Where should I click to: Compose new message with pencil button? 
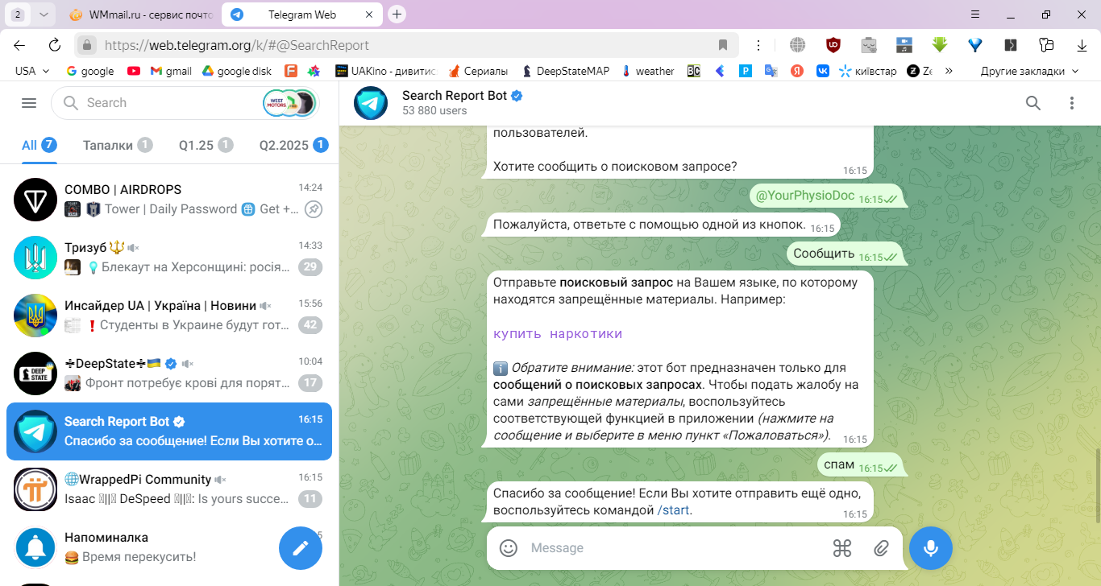[x=301, y=548]
